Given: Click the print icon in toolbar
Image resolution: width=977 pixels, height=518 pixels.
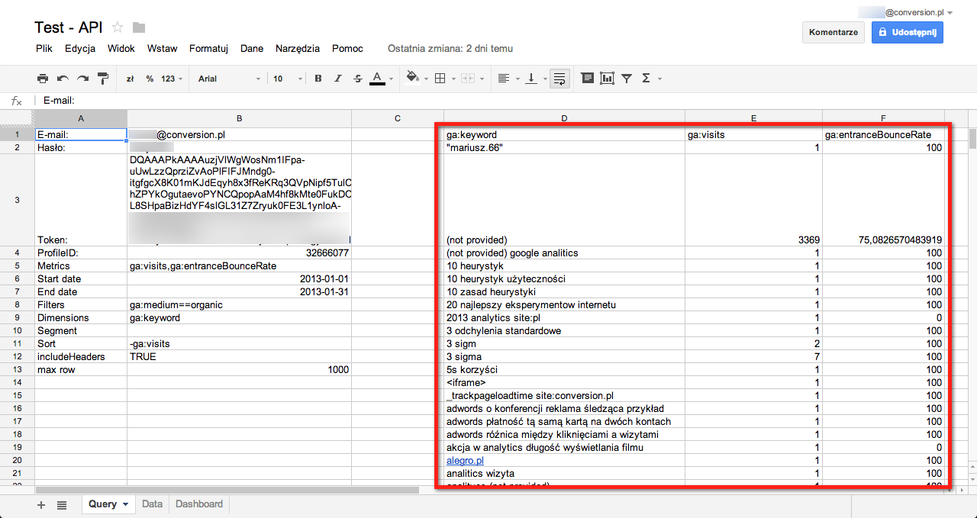Looking at the screenshot, I should [x=43, y=79].
